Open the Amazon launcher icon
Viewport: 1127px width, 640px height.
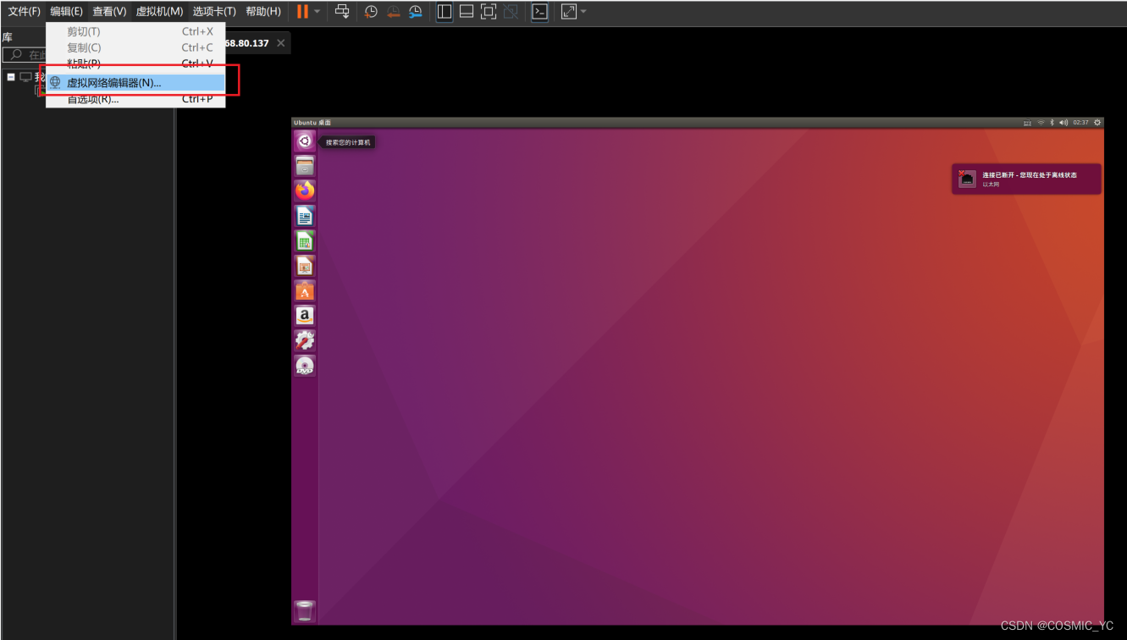(305, 316)
